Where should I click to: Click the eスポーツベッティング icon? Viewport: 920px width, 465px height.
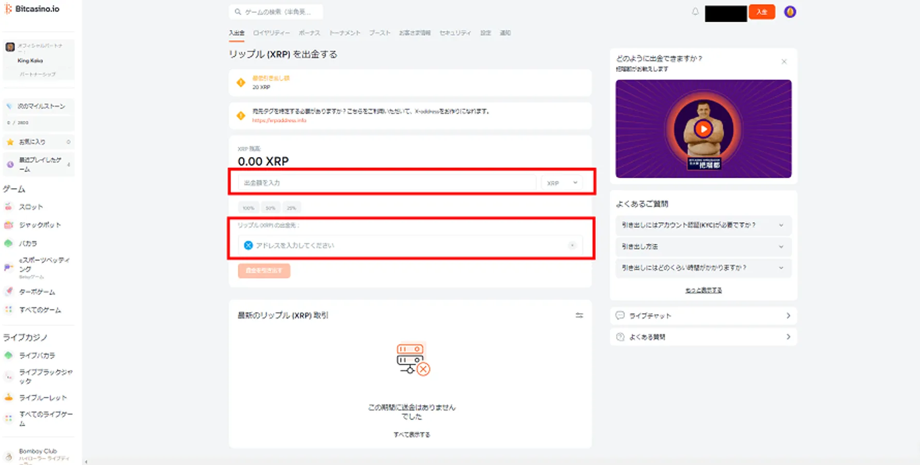pyautogui.click(x=8, y=267)
